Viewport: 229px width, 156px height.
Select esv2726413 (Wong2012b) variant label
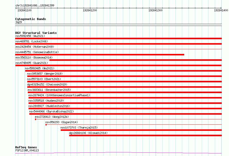click(x=52, y=117)
